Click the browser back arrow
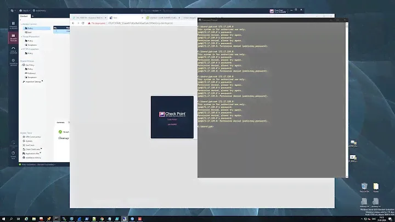Image resolution: width=395 pixels, height=222 pixels. coord(74,24)
